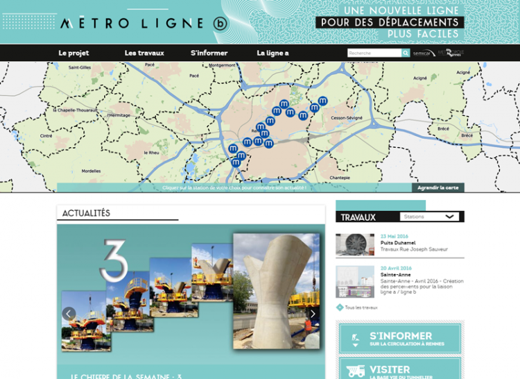Screen dimensions: 520x379
Task: Open the Puits Duhamel news title
Action: pyautogui.click(x=398, y=242)
